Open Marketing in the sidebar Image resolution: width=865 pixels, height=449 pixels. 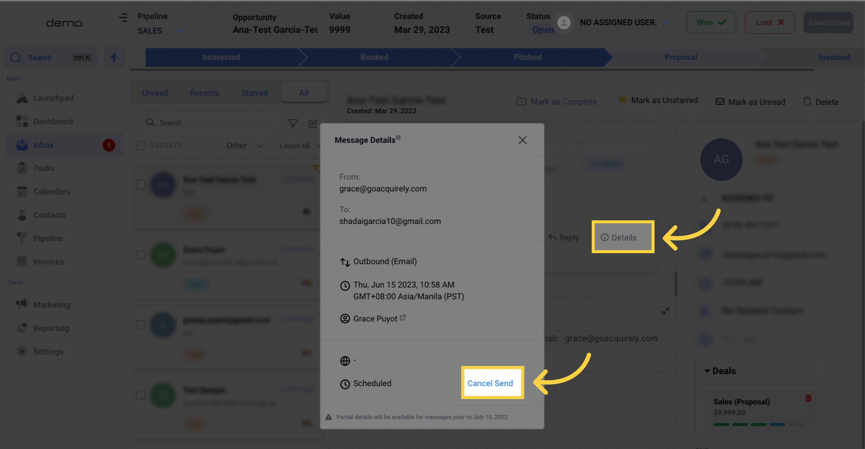43,305
